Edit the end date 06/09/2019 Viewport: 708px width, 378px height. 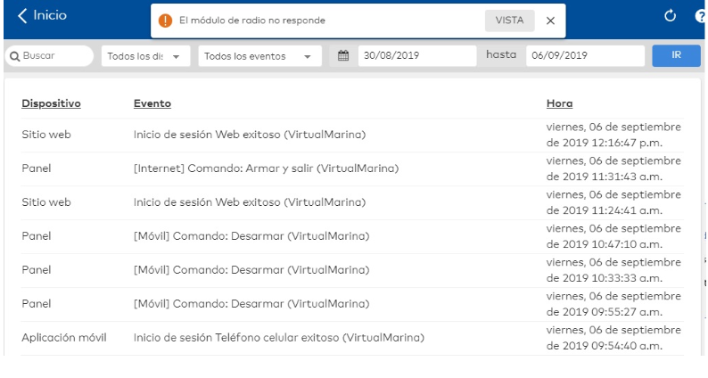point(585,55)
